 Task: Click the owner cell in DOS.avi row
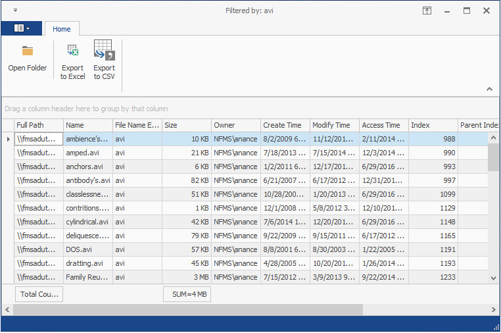tap(236, 249)
